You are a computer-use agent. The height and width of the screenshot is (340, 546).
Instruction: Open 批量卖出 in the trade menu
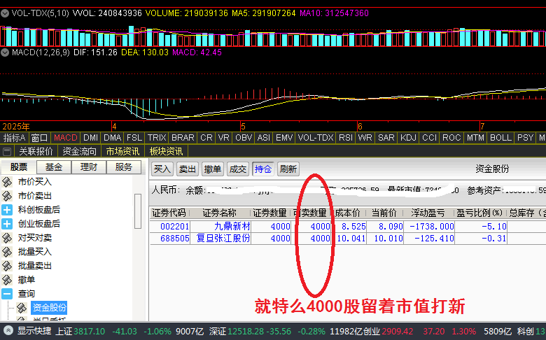[34, 266]
